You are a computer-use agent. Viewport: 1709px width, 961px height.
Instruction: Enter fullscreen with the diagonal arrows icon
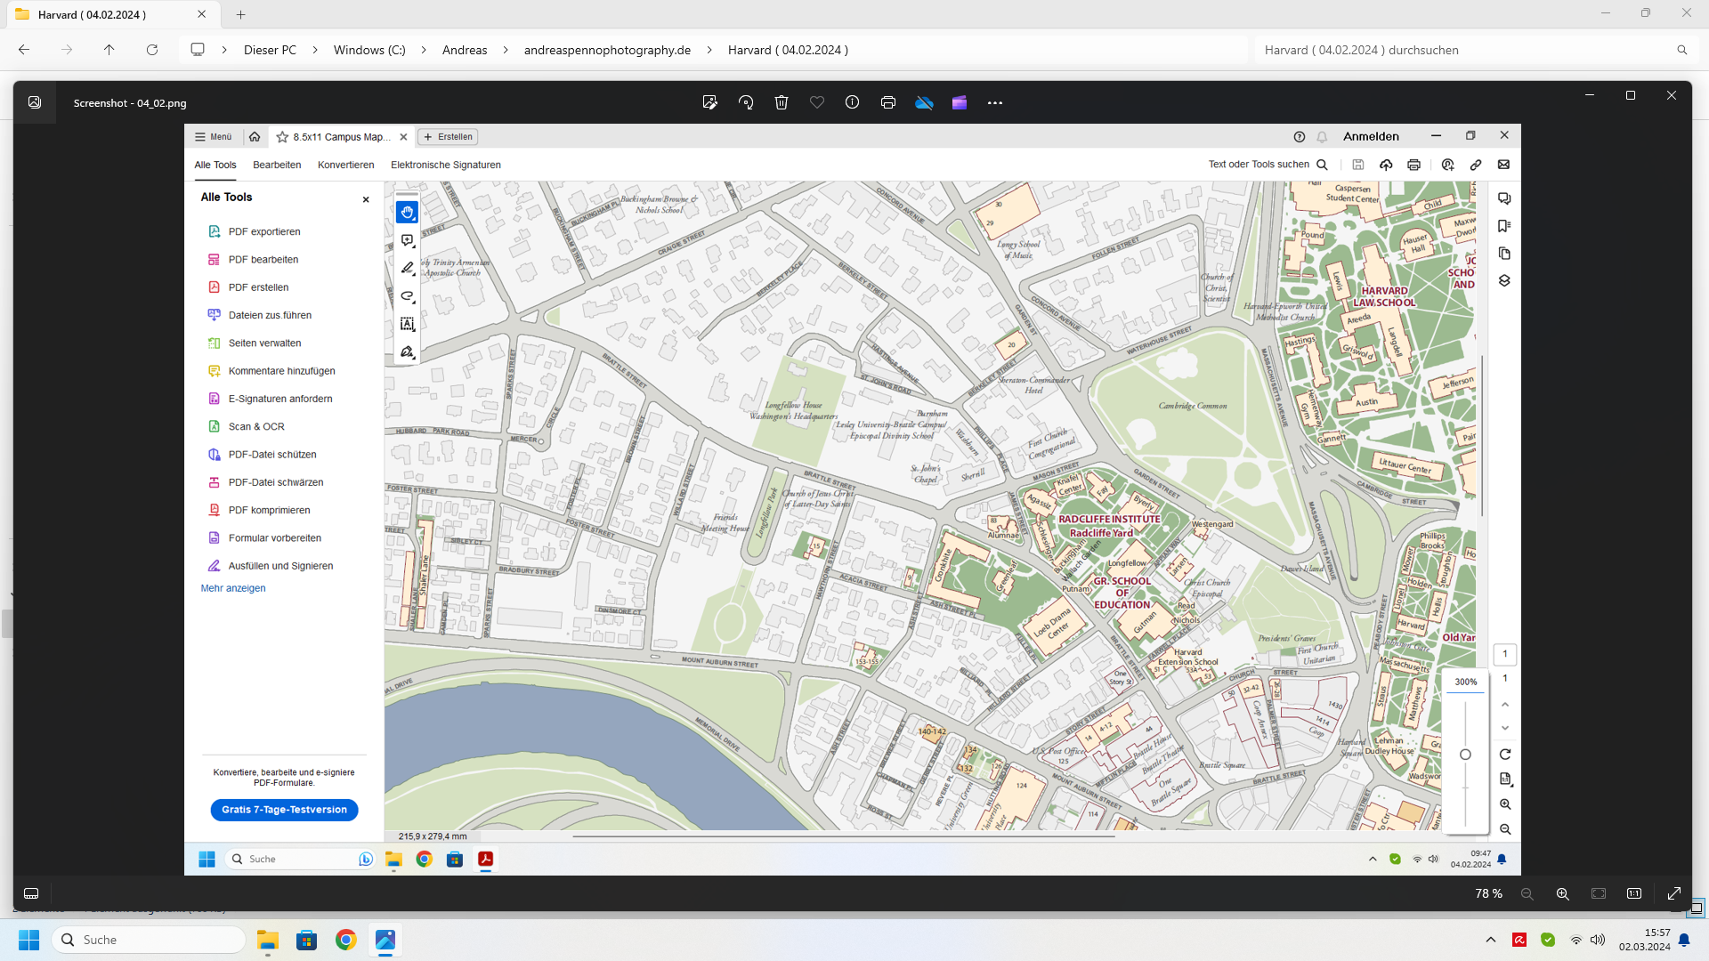click(1673, 893)
